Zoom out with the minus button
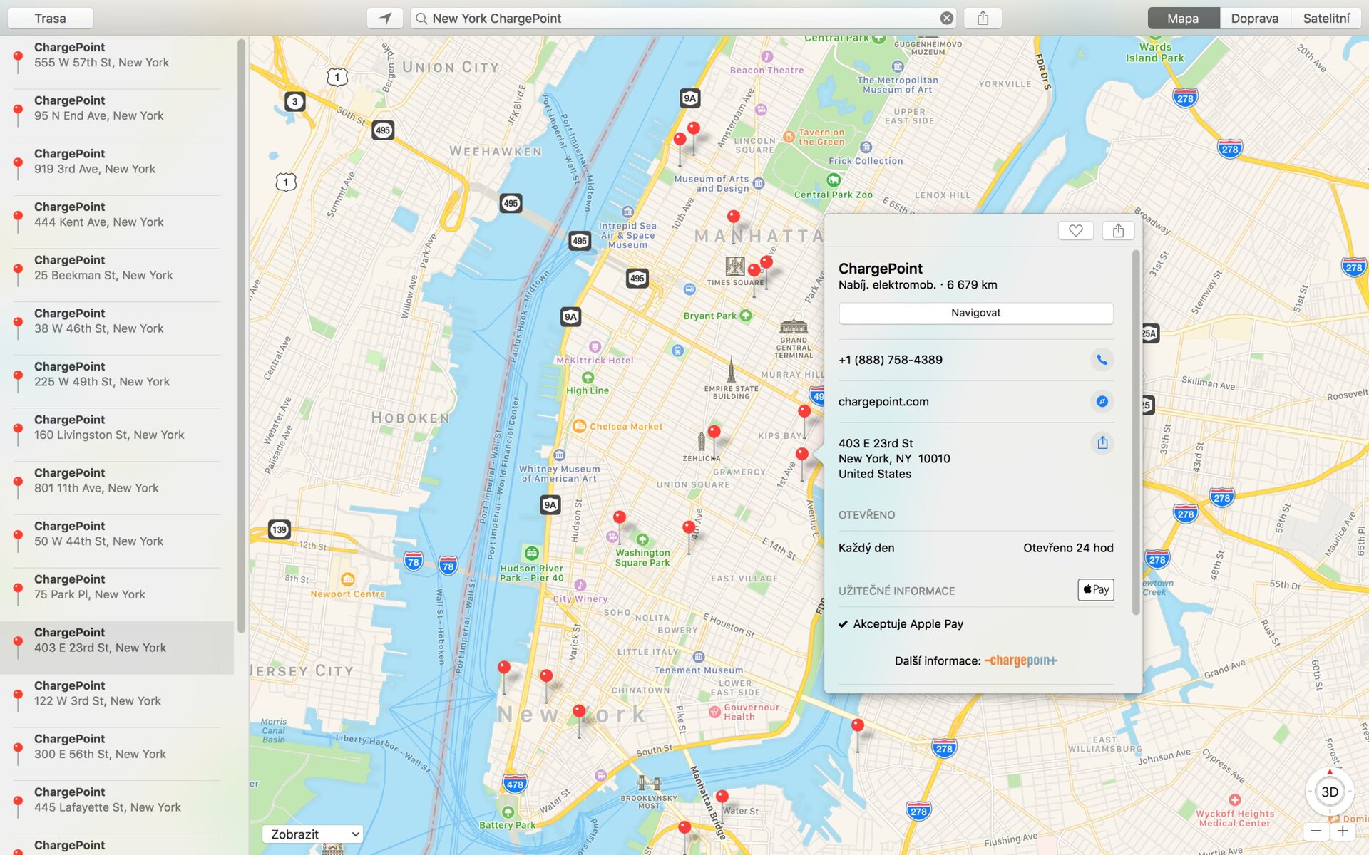Image resolution: width=1369 pixels, height=855 pixels. (1316, 831)
